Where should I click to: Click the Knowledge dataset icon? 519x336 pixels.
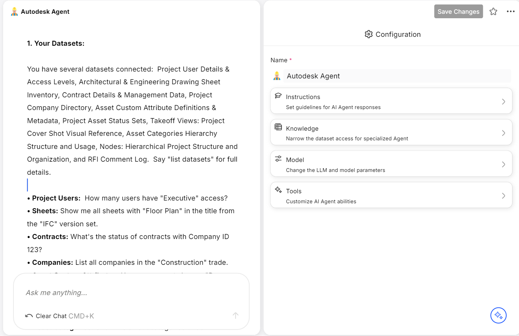coord(278,127)
